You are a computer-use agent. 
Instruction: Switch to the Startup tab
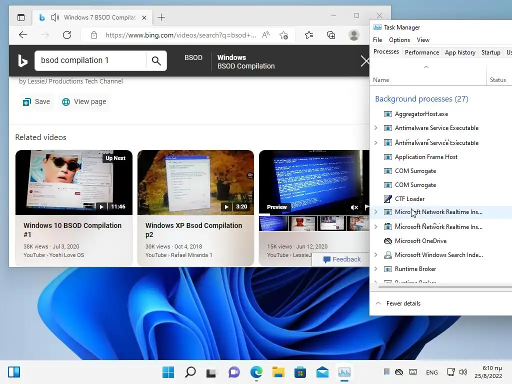coord(490,52)
